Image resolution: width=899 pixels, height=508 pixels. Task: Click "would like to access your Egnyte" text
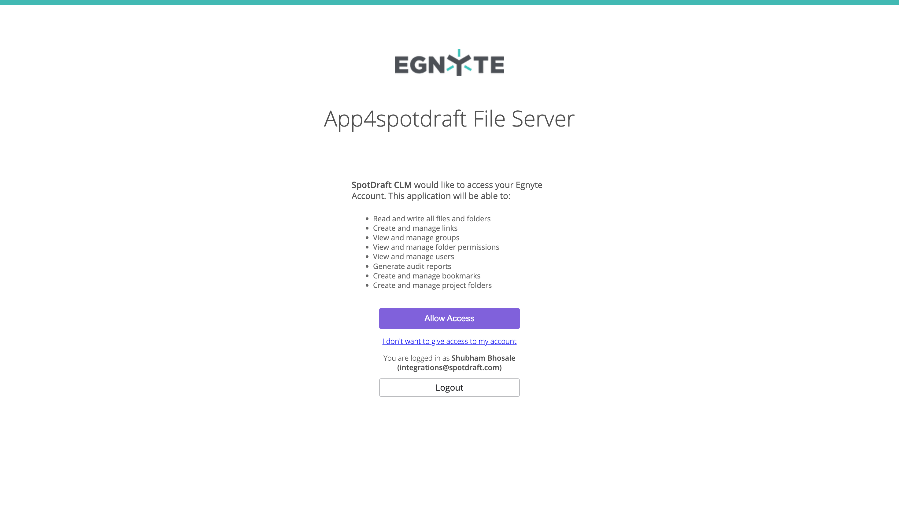[478, 185]
